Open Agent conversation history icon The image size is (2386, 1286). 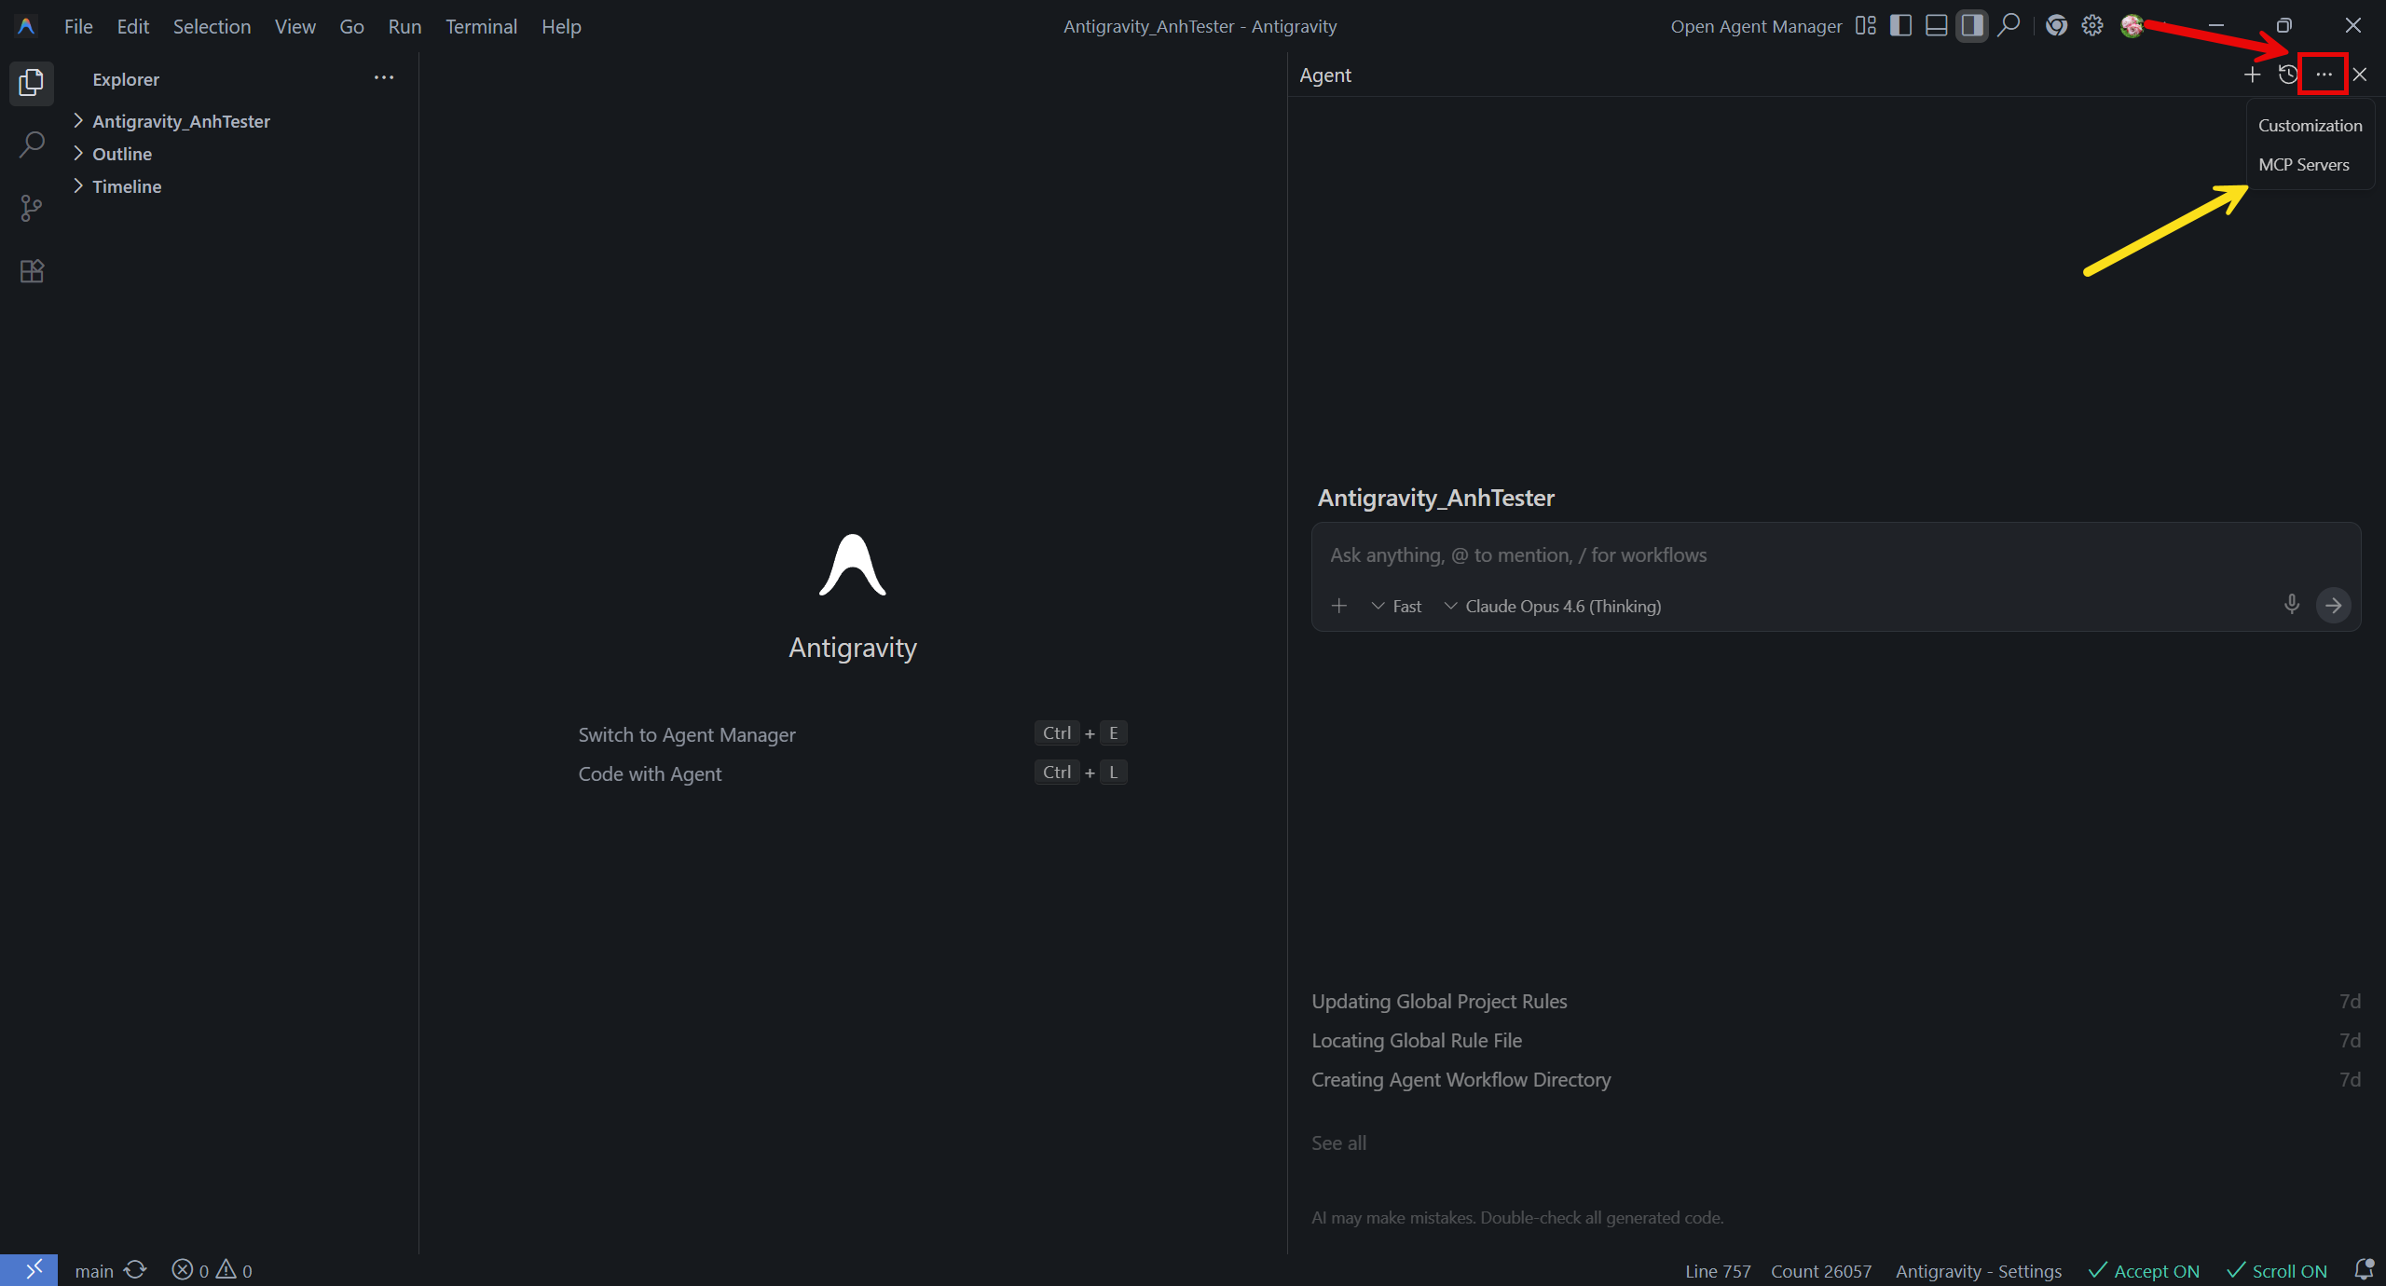point(2287,75)
